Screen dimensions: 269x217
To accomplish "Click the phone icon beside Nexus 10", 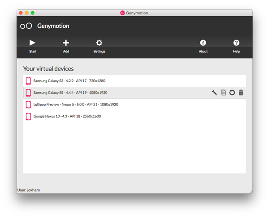I will (28, 116).
